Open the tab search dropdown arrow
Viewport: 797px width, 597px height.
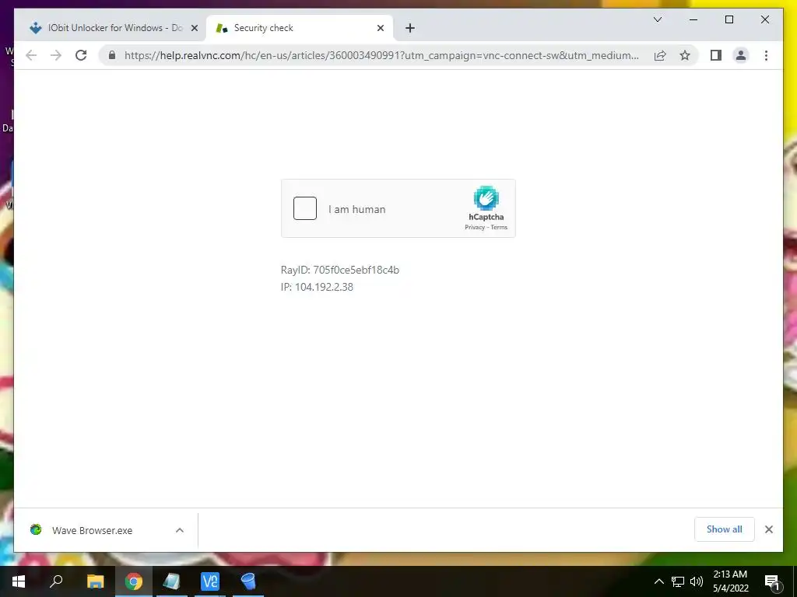tap(657, 19)
